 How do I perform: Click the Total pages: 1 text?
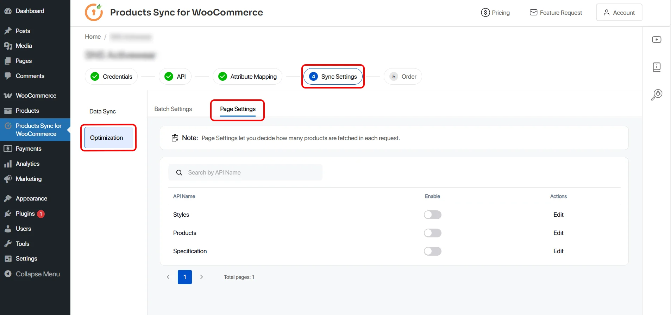(x=239, y=277)
